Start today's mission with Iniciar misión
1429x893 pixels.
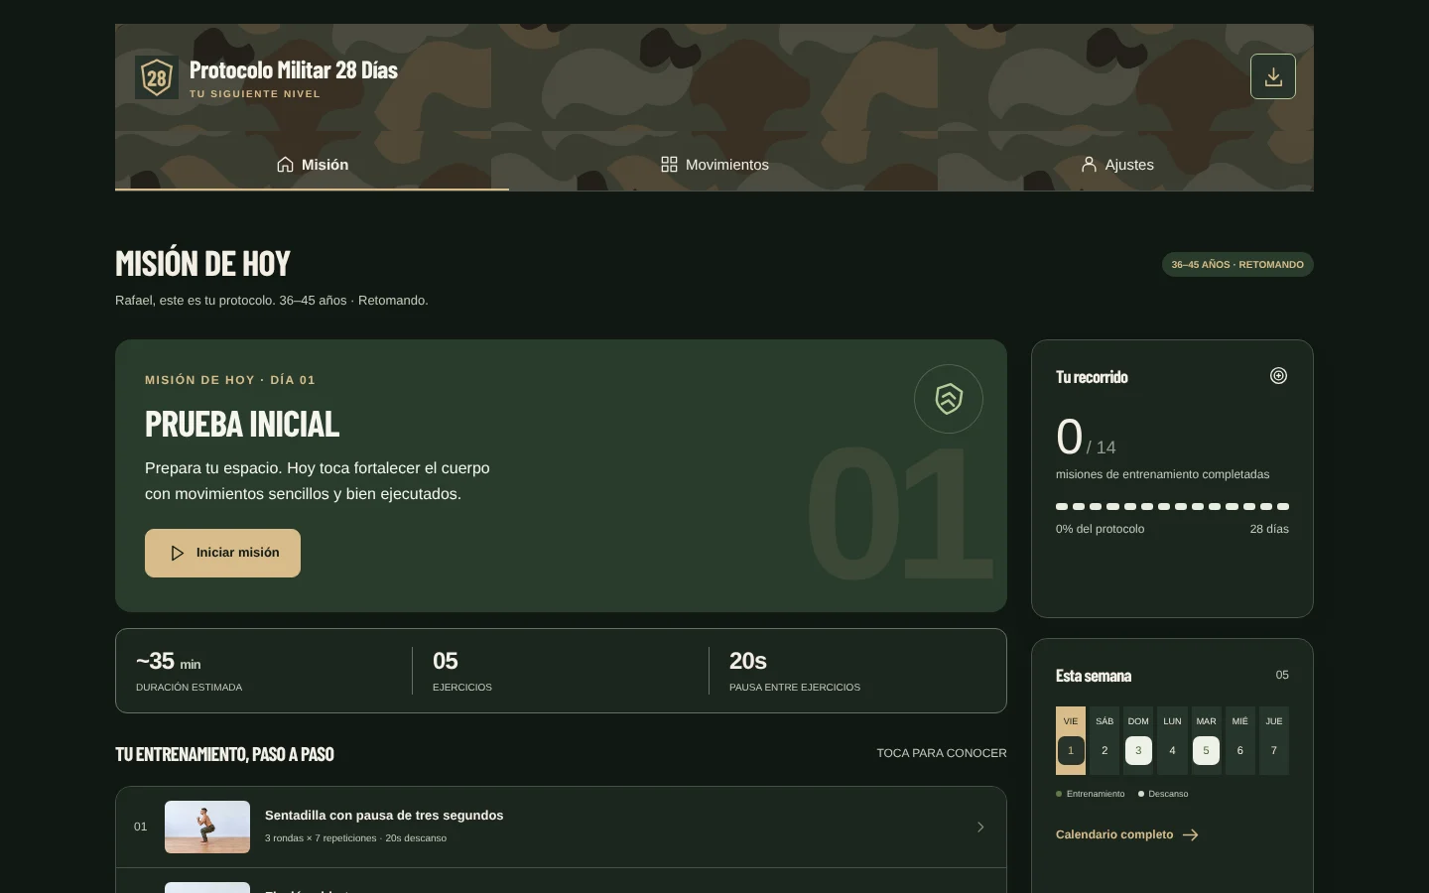pos(222,553)
